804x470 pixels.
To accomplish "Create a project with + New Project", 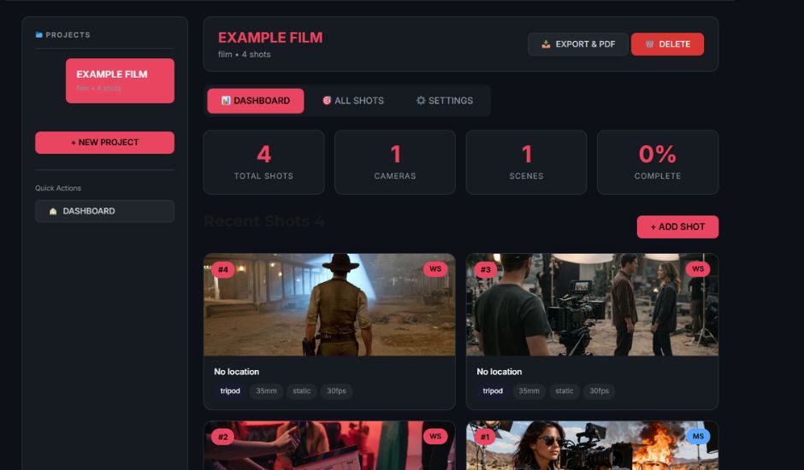I will point(104,143).
